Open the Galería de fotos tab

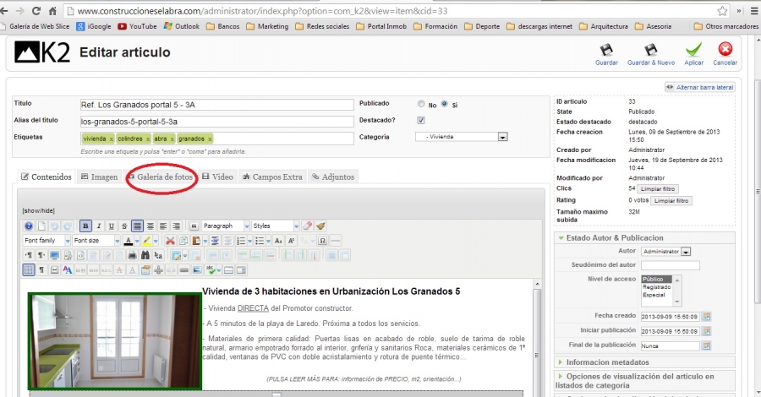[x=162, y=177]
